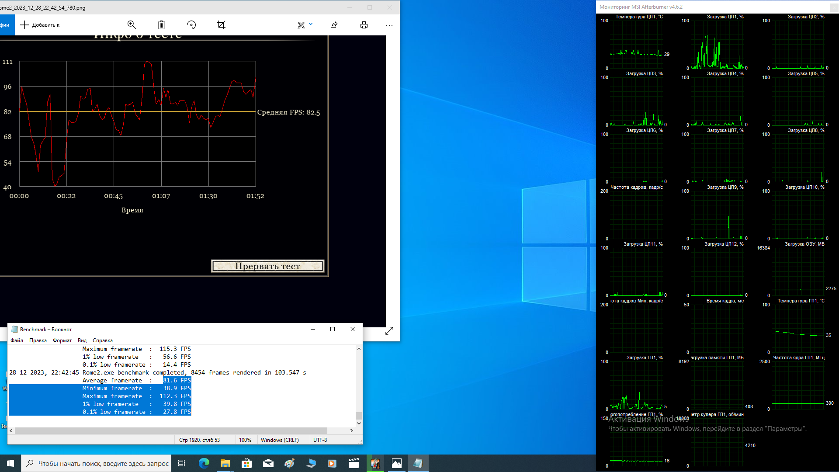This screenshot has height=472, width=839.
Task: Select the crop tool icon
Action: [221, 25]
